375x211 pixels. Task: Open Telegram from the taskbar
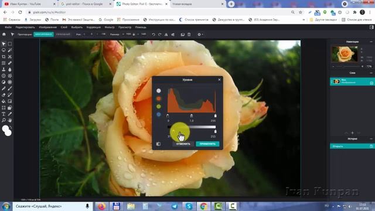coord(175,206)
